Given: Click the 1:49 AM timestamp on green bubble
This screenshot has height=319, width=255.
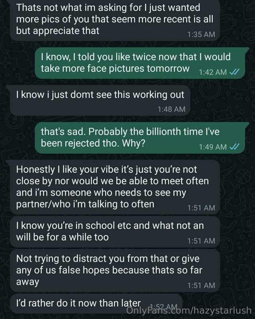Looking at the screenshot, I should click(213, 147).
